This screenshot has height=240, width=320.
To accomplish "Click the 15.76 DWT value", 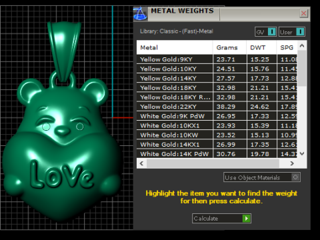I will (x=259, y=69).
